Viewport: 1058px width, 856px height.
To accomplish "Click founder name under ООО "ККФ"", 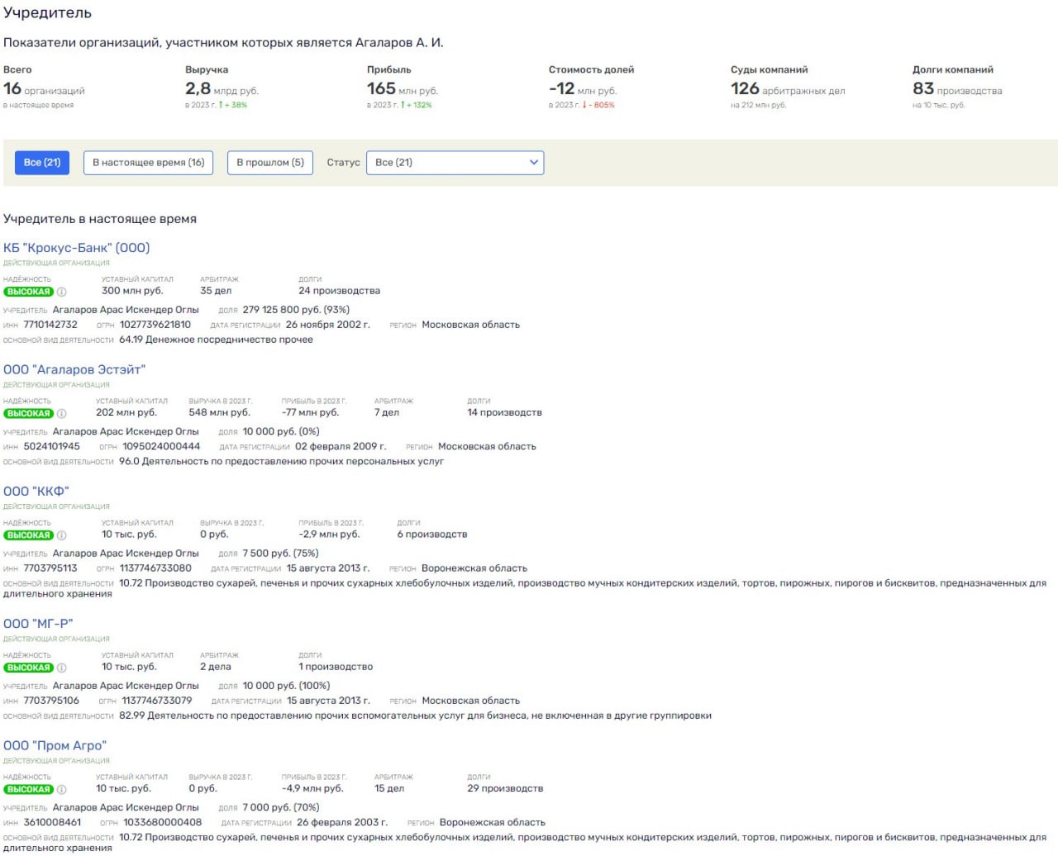I will (x=126, y=554).
